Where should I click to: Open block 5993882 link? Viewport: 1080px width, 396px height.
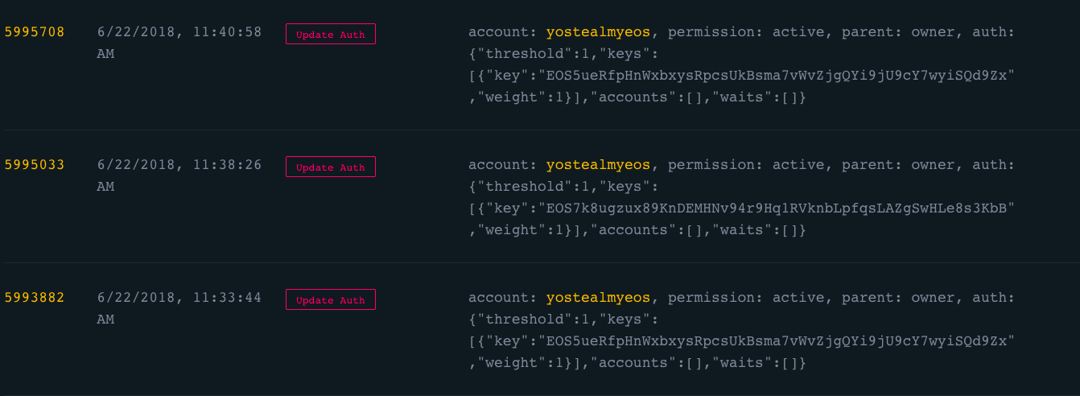[x=35, y=298]
